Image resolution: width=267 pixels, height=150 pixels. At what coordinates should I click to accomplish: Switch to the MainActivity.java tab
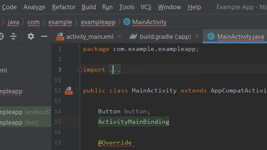(x=240, y=37)
